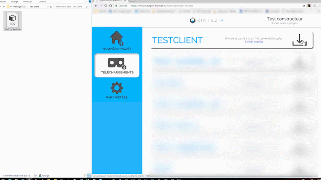Open the Téléchargements section
Image resolution: width=321 pixels, height=180 pixels.
[117, 65]
